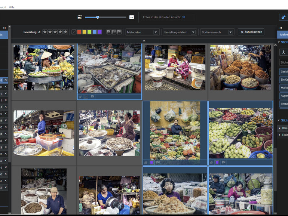Select the conical hat fruit vendor thumbnail

[44, 68]
